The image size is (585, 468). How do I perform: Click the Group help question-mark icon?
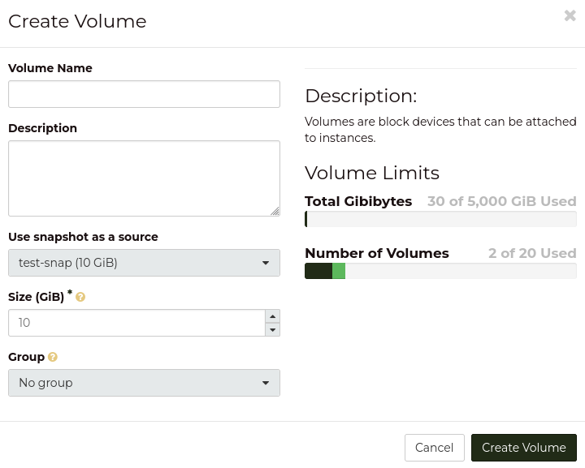click(53, 357)
